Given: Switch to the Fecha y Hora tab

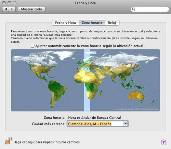Looking at the screenshot, I should point(65,23).
